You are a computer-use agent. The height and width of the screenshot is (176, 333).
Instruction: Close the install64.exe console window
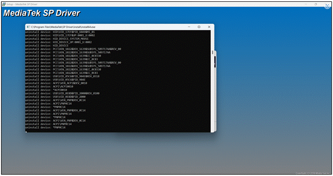click(x=209, y=27)
